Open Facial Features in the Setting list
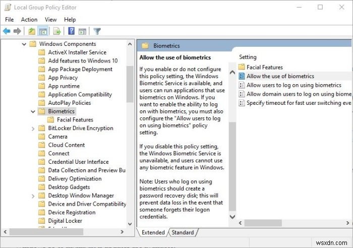Screen dimensions: 353x248 [x=265, y=67]
